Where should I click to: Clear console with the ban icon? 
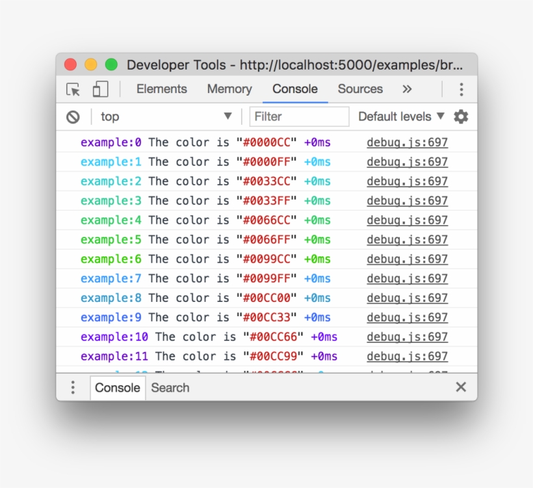point(73,117)
